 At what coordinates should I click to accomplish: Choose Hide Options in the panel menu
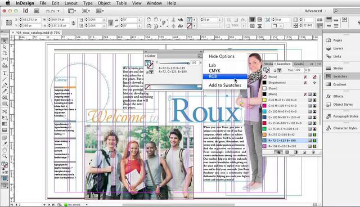(225, 56)
